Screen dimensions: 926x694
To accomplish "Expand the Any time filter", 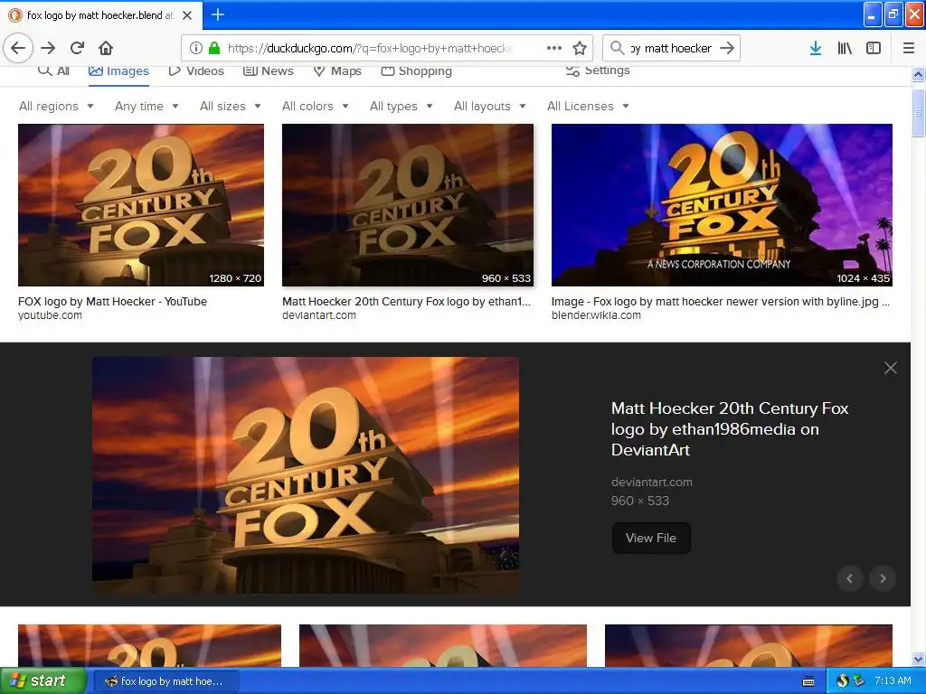I will coord(146,107).
